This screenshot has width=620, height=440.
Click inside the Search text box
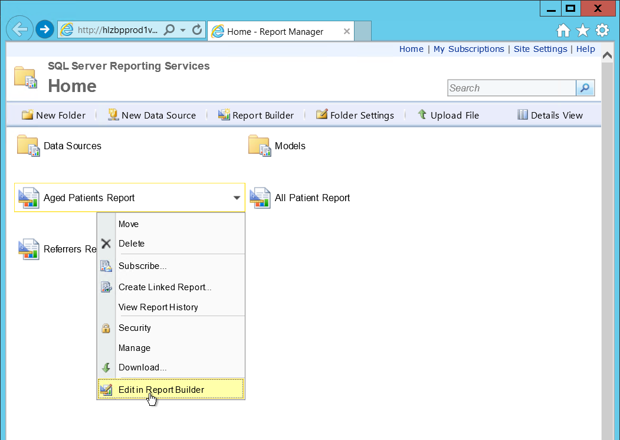tap(511, 88)
